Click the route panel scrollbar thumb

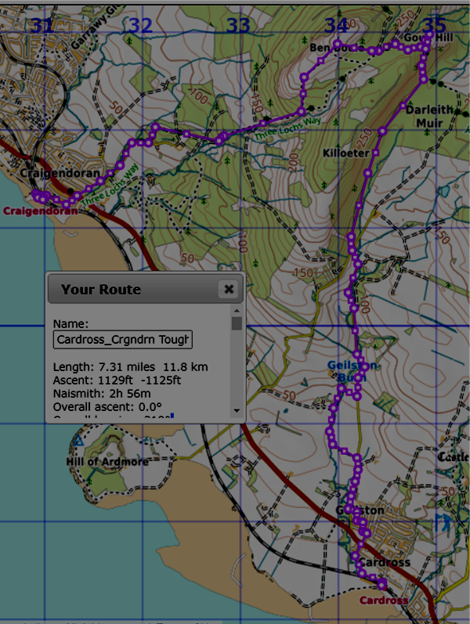coord(236,323)
